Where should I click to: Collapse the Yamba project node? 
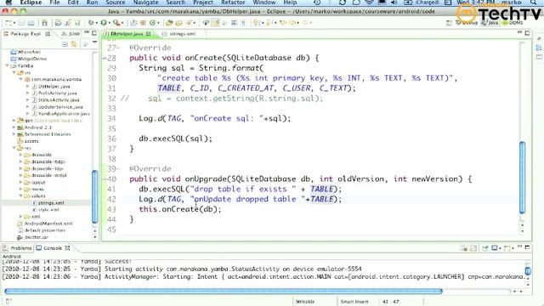[x=8, y=65]
